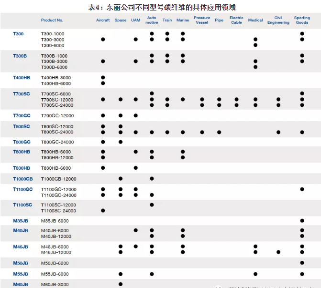Select the T800SC series label
Image resolution: width=321 pixels, height=288 pixels.
[x=22, y=126]
